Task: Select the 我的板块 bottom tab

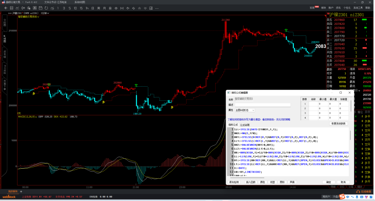Action: point(13,191)
